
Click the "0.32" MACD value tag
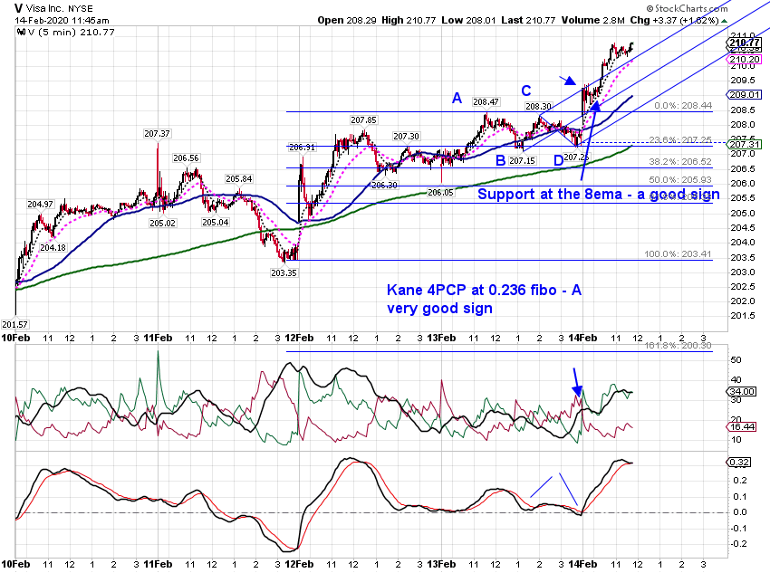click(x=739, y=463)
